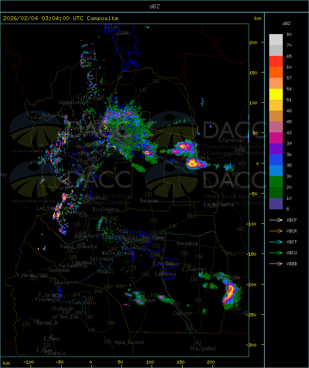Click the S.Geronimo map label
This screenshot has height=368, width=309.
231,140
